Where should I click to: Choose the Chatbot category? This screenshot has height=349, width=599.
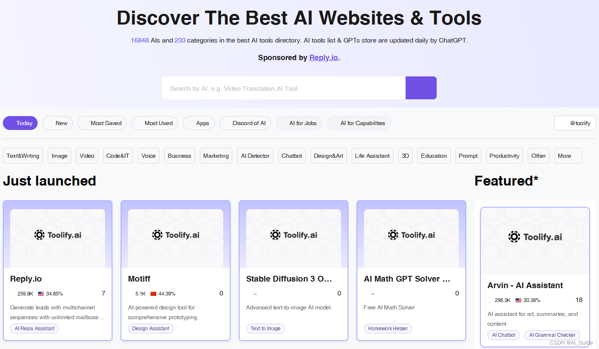click(292, 156)
